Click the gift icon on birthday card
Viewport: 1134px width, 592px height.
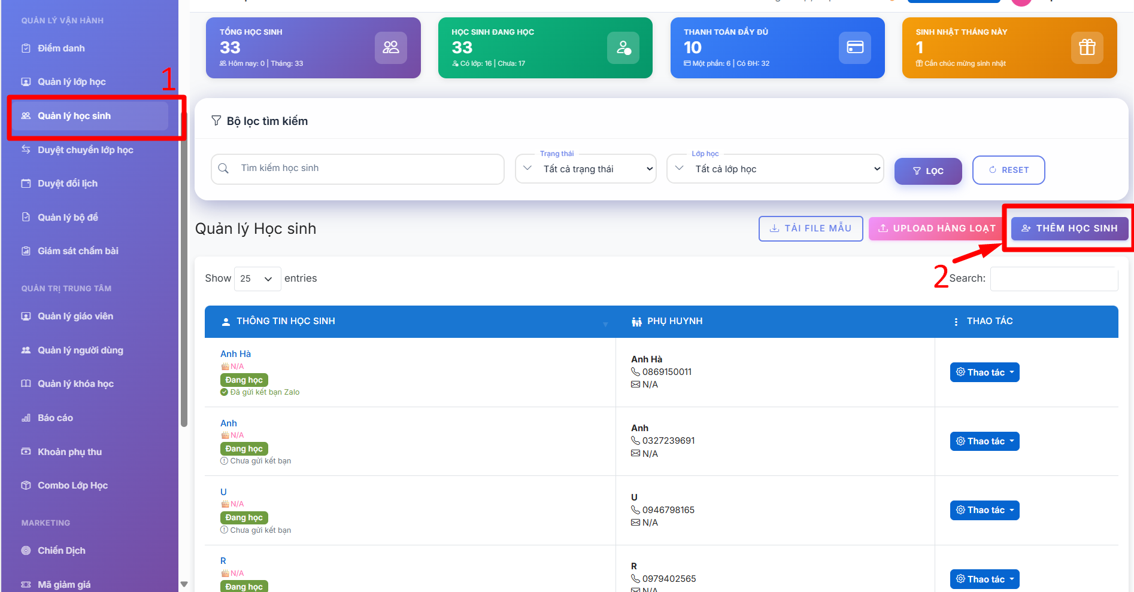click(1087, 47)
